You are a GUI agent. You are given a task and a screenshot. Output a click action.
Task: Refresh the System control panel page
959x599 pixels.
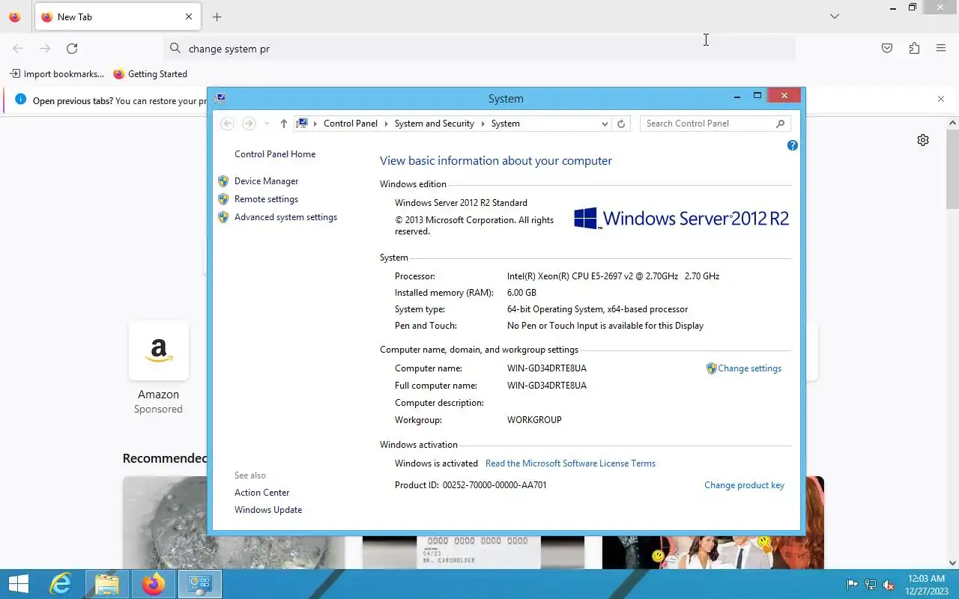(621, 124)
